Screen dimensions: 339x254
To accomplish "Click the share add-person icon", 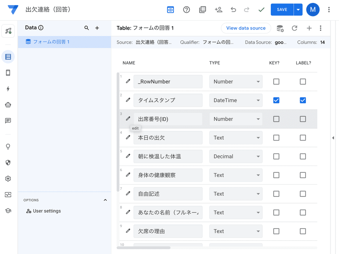I will [x=218, y=9].
